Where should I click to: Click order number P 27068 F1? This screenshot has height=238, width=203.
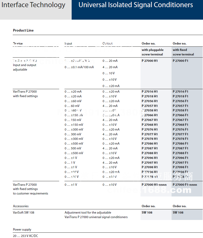click(x=180, y=125)
